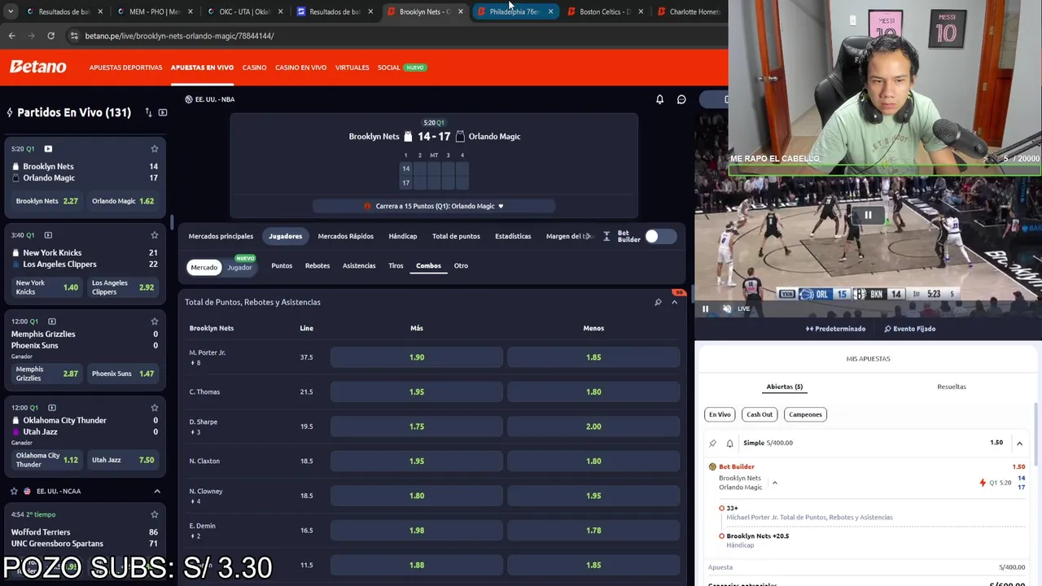Favorite the Brooklyn Nets vs Orlando Magic match
This screenshot has height=586, width=1042.
coord(154,149)
